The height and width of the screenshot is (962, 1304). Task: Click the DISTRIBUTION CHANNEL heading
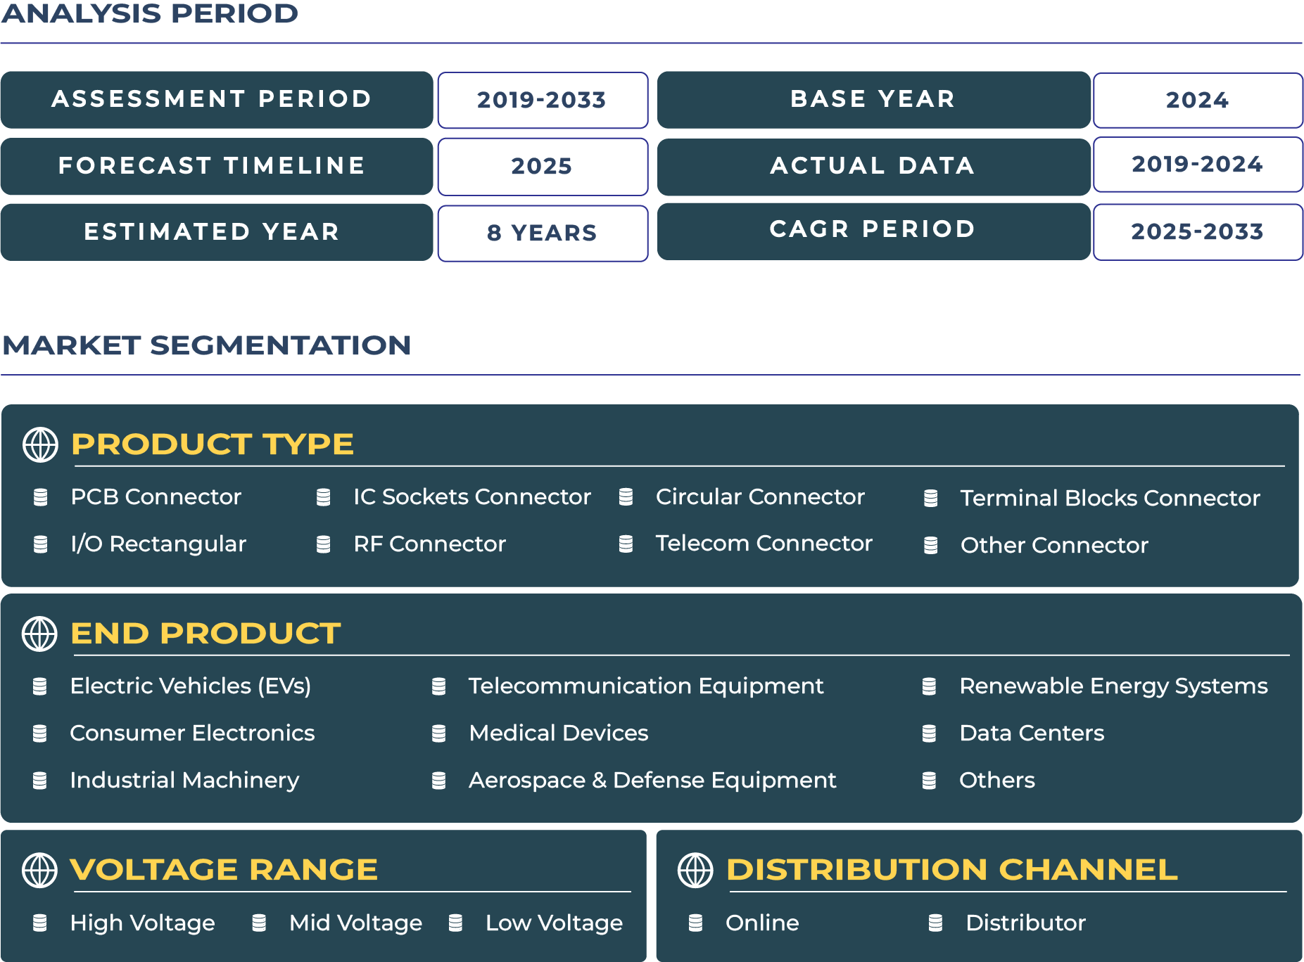[952, 870]
